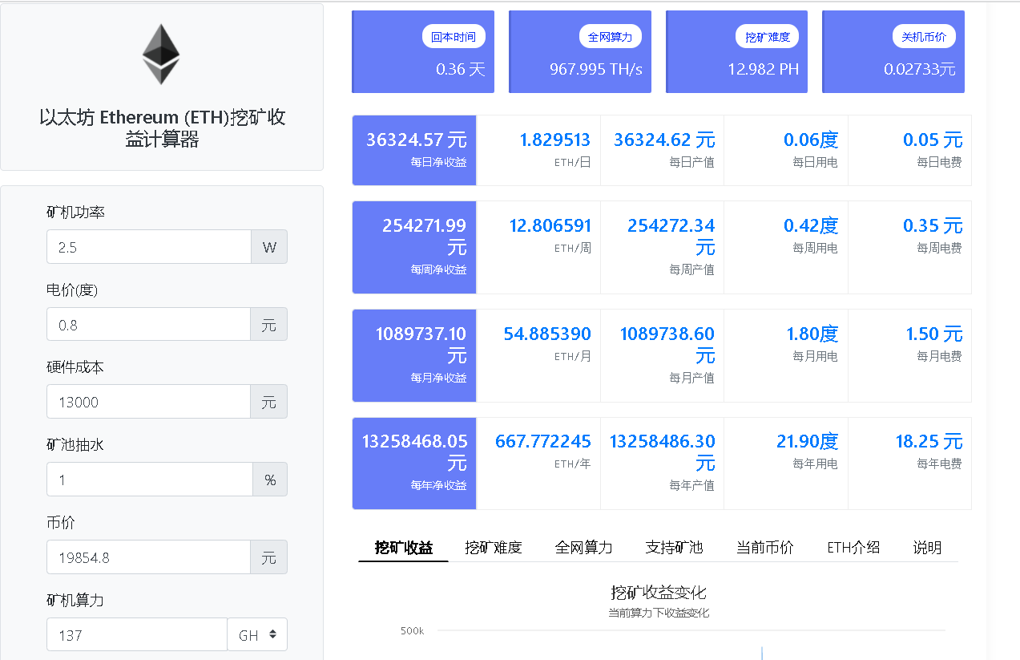Click into the 电价 input field

click(148, 324)
